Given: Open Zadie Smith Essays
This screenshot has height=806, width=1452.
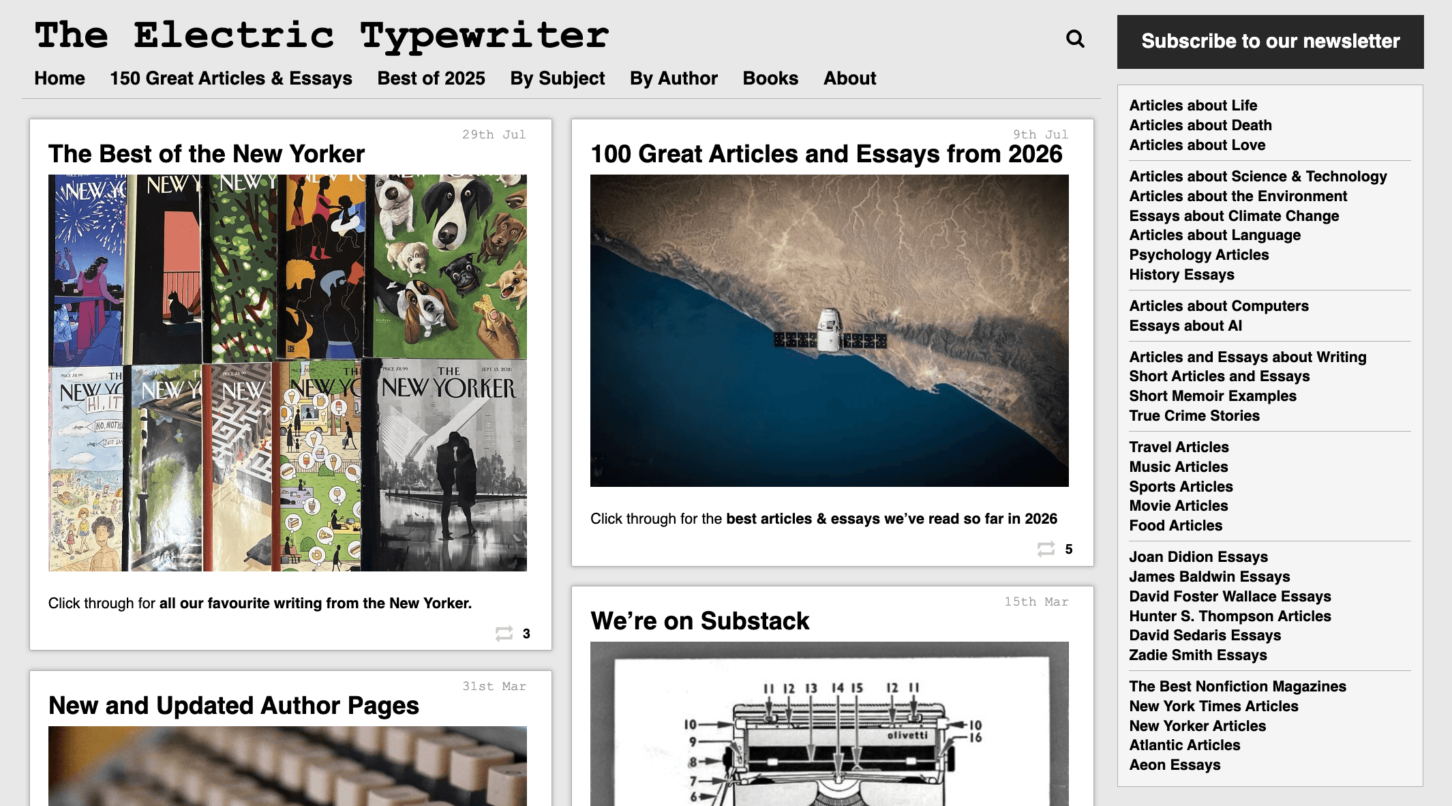Looking at the screenshot, I should (x=1198, y=655).
